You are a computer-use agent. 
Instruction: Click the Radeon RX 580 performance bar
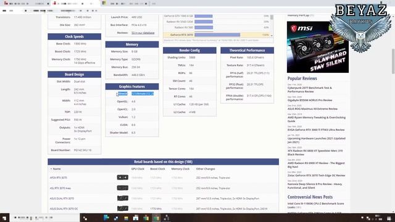pos(204,27)
